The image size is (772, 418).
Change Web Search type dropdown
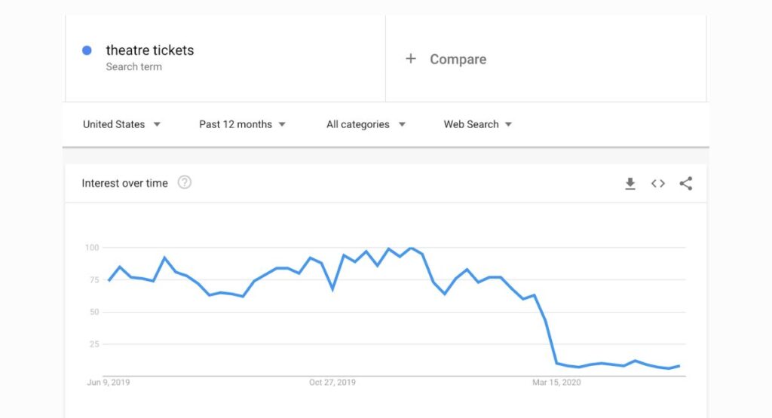point(477,124)
